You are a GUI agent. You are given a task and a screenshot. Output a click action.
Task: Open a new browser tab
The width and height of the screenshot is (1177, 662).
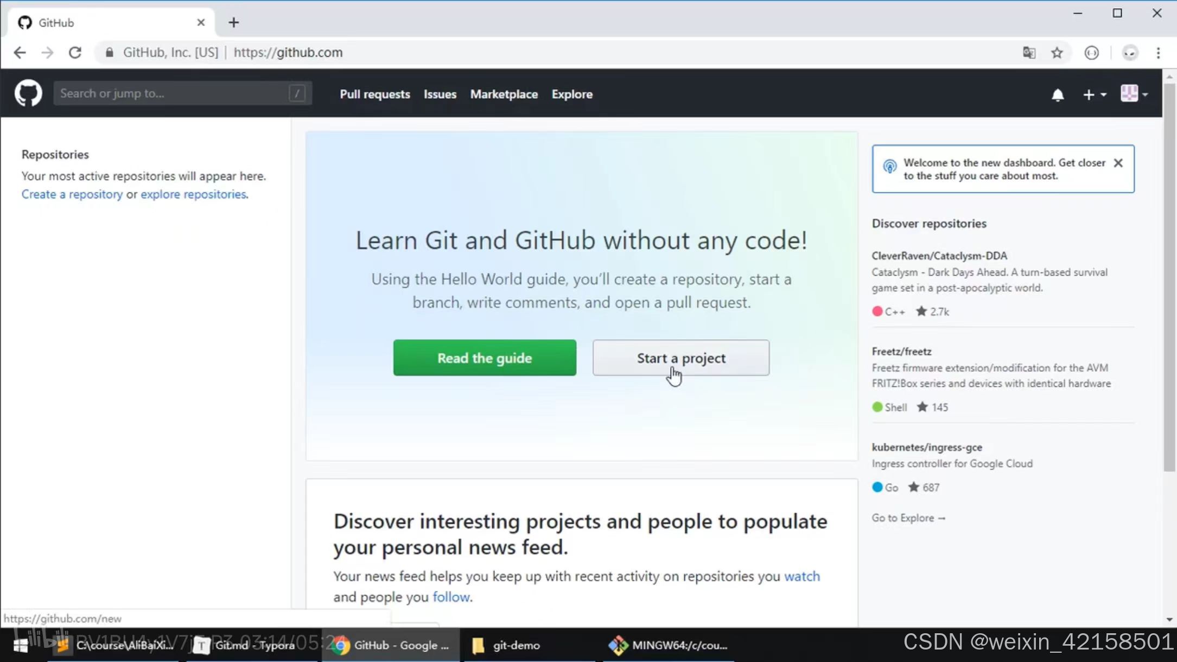coord(233,22)
